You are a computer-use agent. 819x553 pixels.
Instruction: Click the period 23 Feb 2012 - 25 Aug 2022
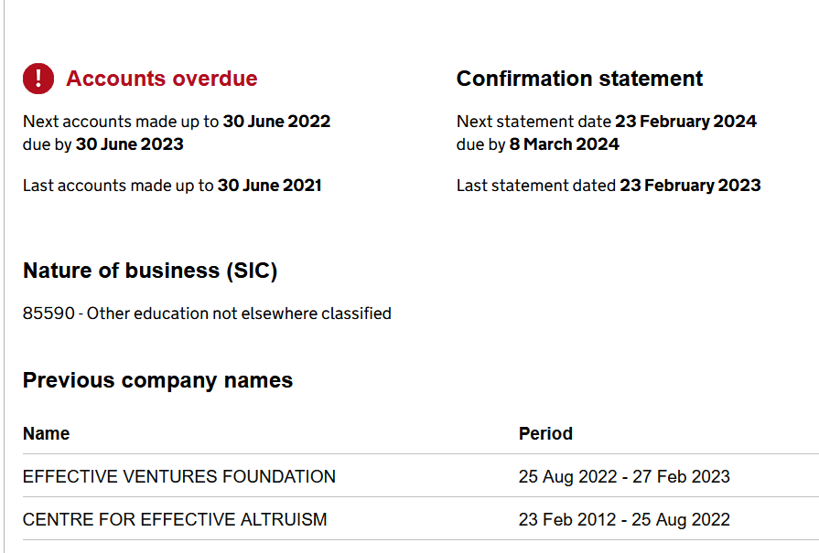coord(624,519)
